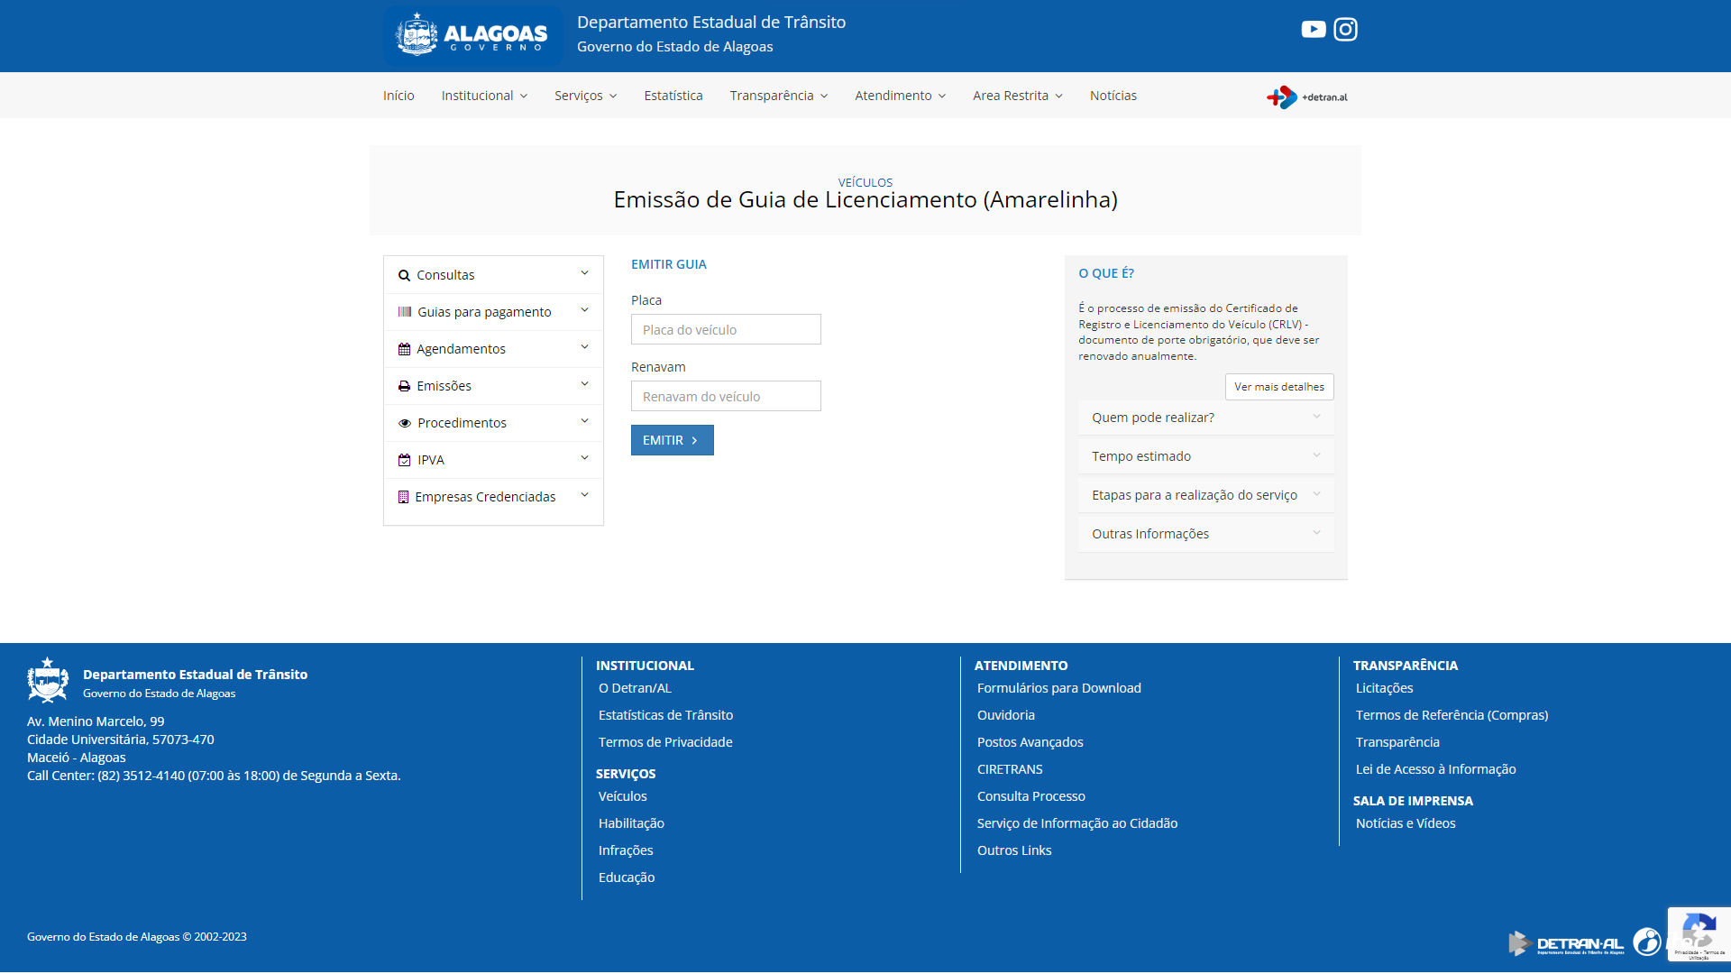Open the Instagram profile icon
This screenshot has width=1731, height=974.
1345,29
